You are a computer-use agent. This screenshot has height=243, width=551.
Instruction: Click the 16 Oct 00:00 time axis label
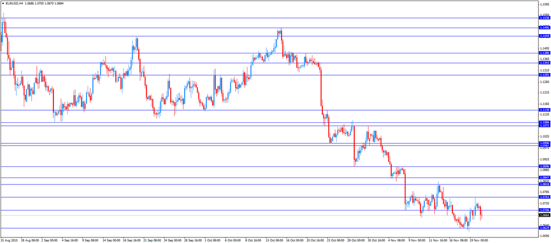coord(295,241)
